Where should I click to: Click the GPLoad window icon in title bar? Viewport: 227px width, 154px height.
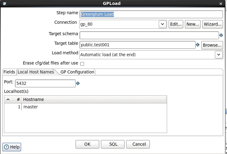click(5, 4)
